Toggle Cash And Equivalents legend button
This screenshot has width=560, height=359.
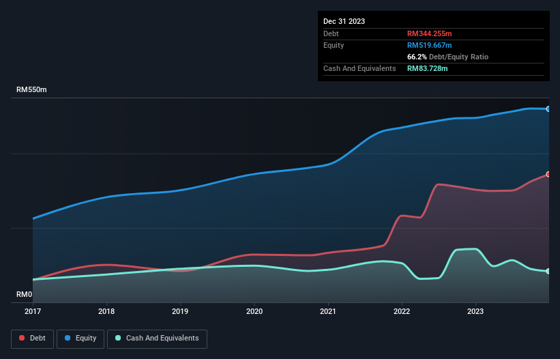[157, 339]
